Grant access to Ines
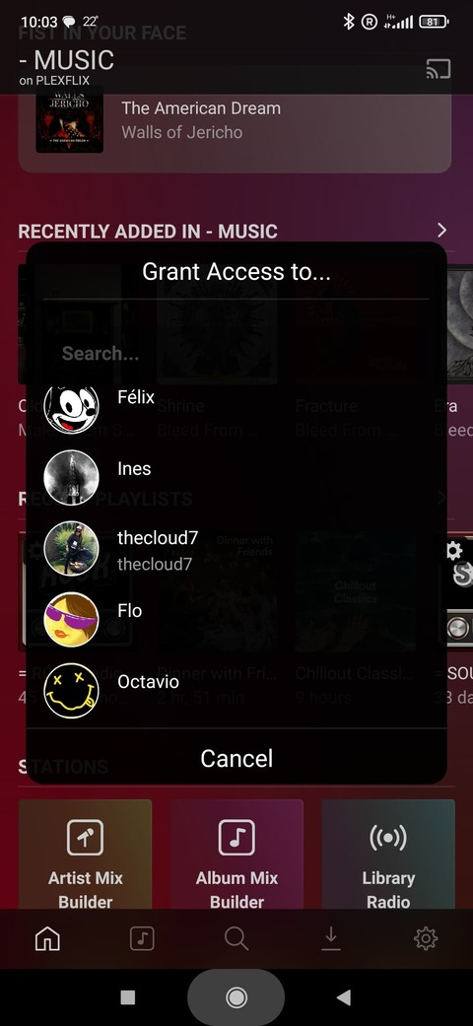This screenshot has width=473, height=1026. pos(236,468)
